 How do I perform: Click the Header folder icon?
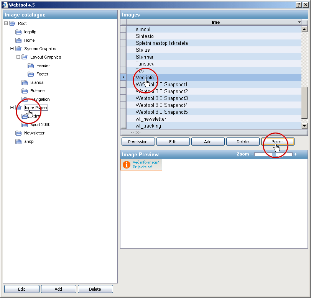[31, 65]
